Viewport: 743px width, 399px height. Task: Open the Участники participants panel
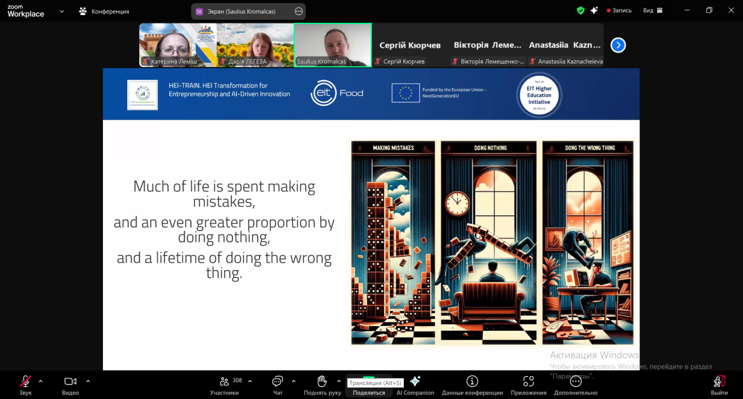point(225,385)
